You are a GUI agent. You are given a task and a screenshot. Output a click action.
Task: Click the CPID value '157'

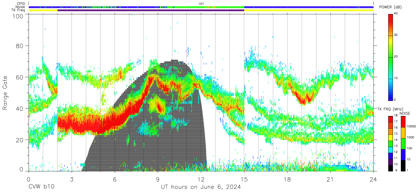201,4
